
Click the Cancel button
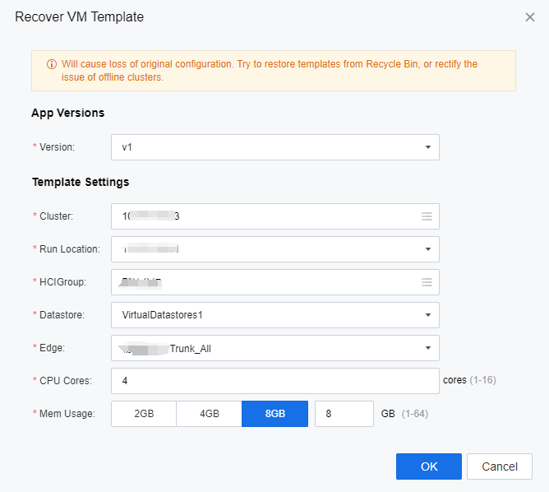pos(499,466)
